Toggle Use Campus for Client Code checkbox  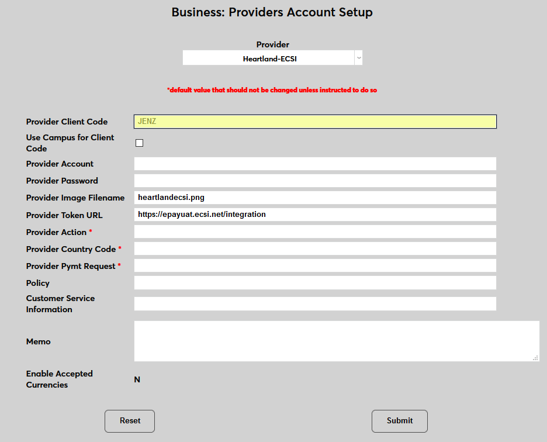pyautogui.click(x=139, y=143)
